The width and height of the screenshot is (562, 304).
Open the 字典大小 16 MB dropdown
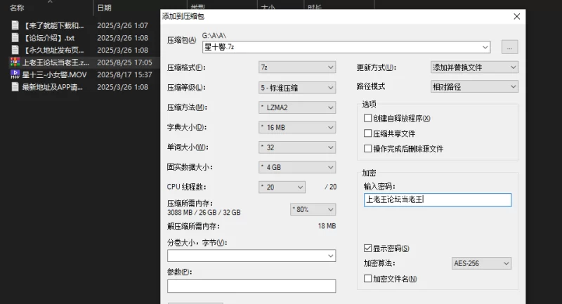pos(297,128)
